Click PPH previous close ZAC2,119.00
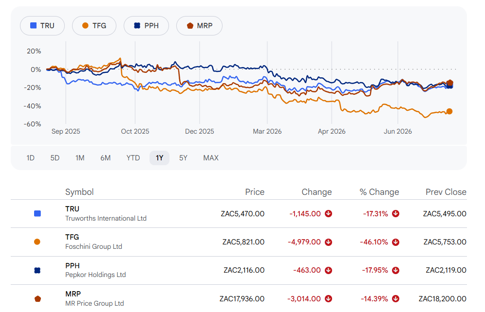485x312 pixels. coord(446,270)
